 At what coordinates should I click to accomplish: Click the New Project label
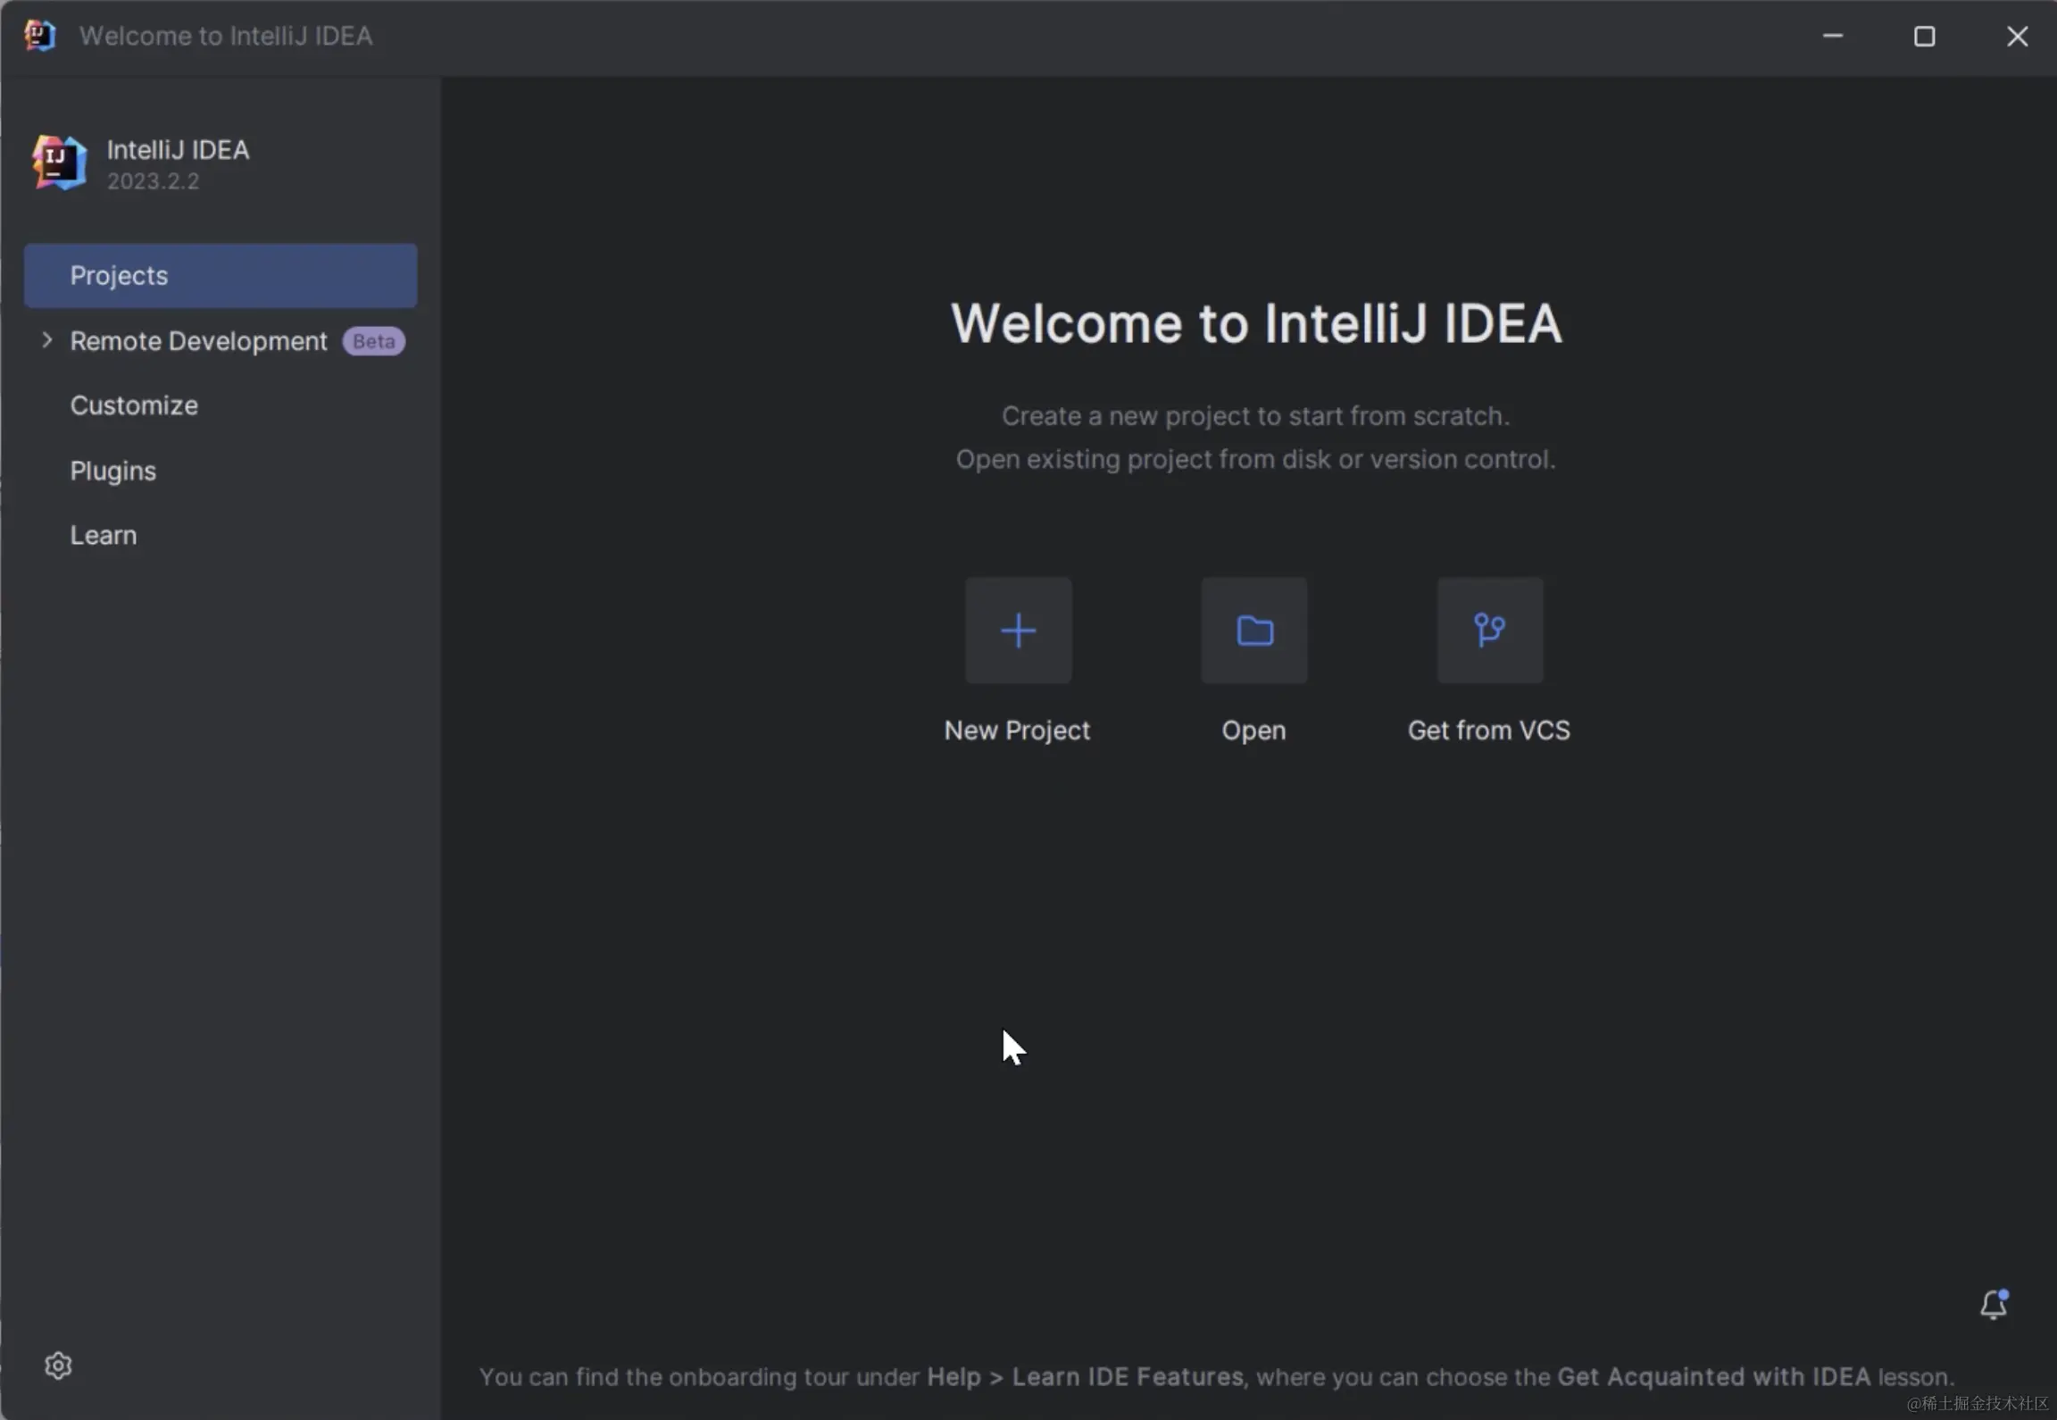click(1017, 731)
